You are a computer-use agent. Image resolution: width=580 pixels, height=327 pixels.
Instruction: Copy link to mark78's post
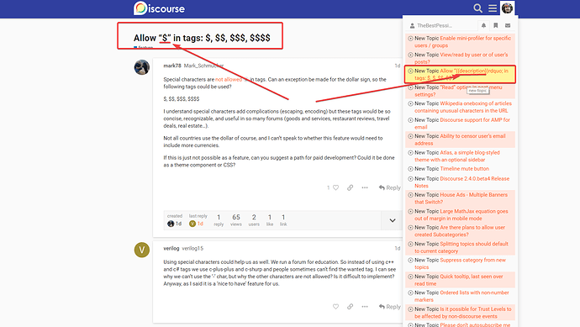[x=350, y=187]
